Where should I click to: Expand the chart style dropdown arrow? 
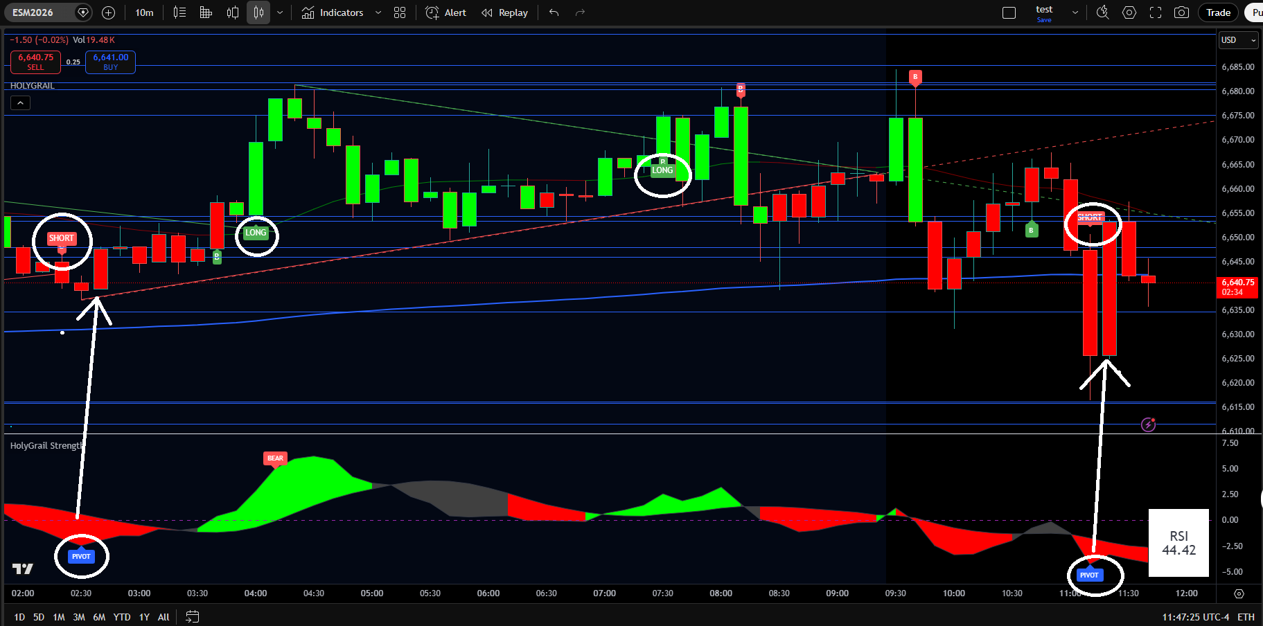[280, 12]
